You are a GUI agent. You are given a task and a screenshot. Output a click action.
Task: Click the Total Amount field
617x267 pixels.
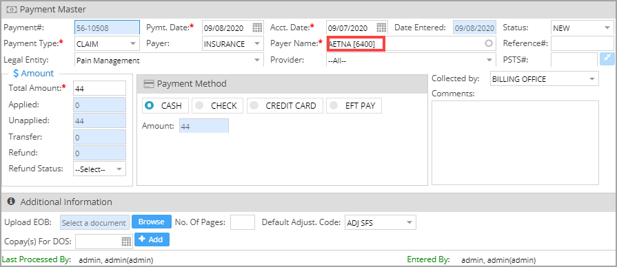click(99, 88)
